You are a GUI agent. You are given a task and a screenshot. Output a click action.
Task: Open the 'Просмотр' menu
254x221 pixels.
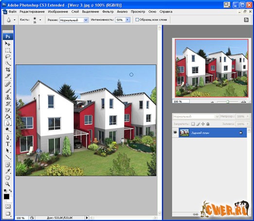click(138, 12)
